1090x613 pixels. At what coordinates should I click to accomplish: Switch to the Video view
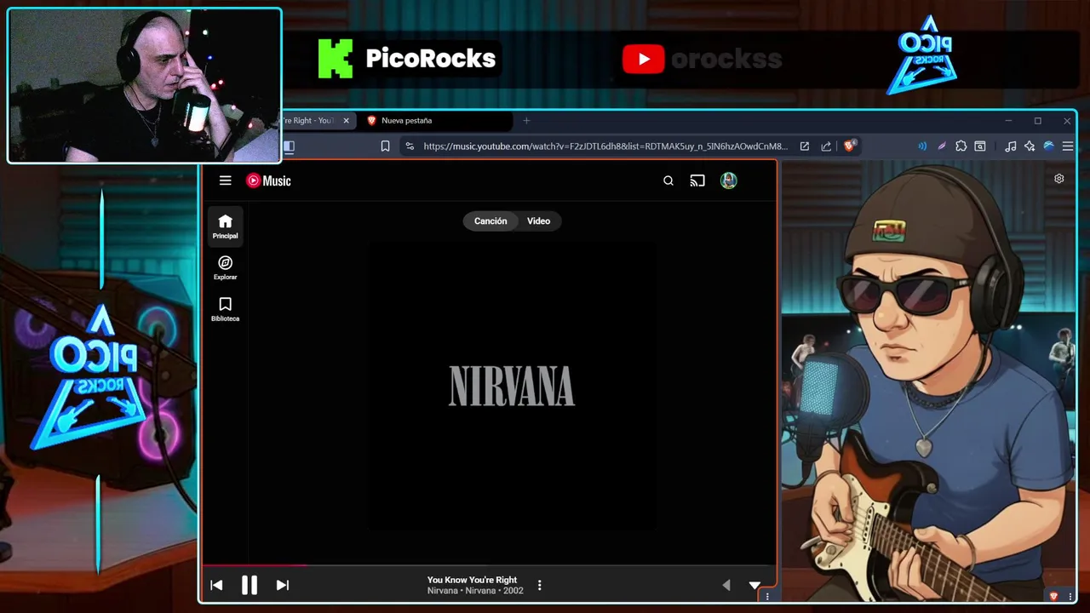tap(538, 221)
